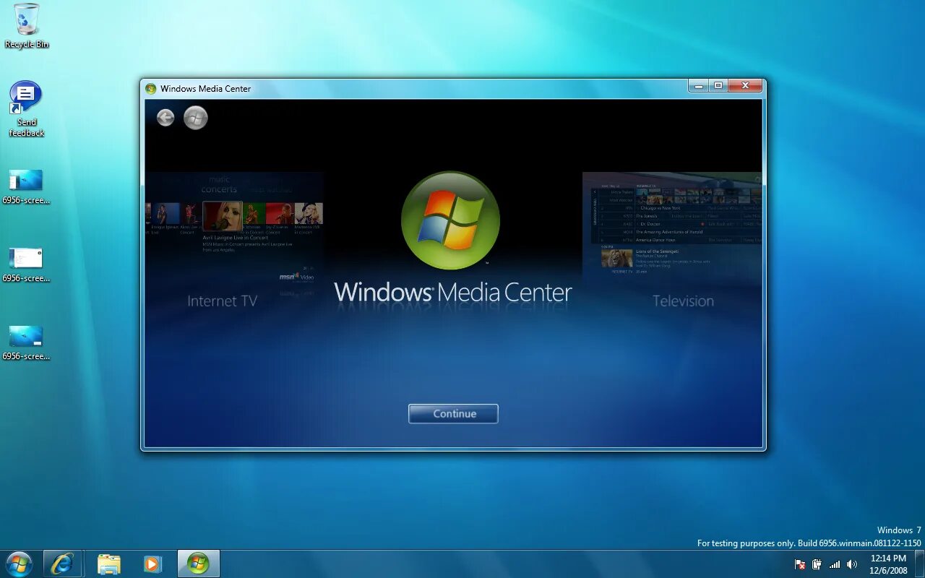925x578 pixels.
Task: Launch Internet Explorer from the taskbar
Action: coord(62,564)
